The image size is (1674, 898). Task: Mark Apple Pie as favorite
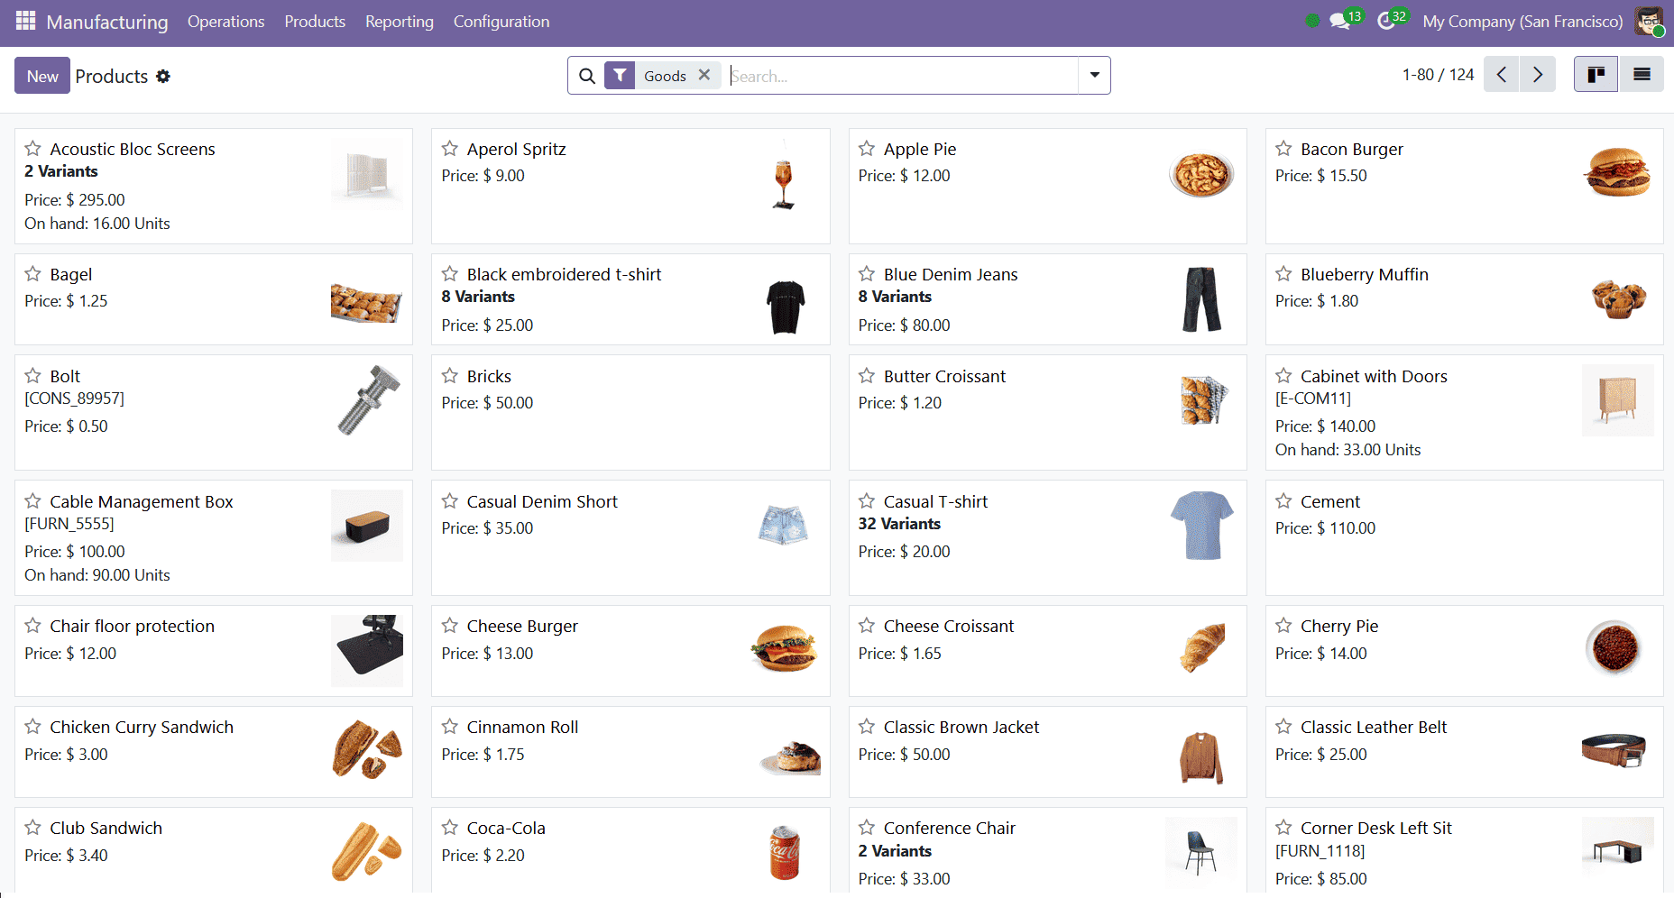867,148
